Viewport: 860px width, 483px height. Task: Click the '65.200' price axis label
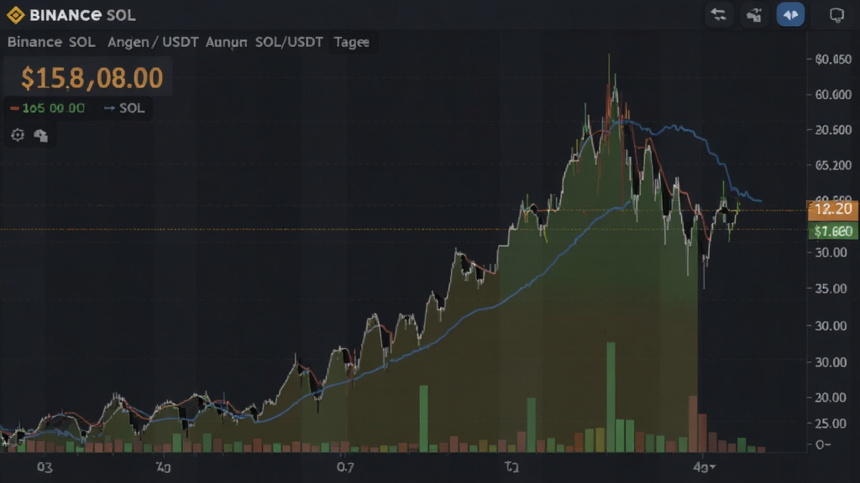[833, 165]
